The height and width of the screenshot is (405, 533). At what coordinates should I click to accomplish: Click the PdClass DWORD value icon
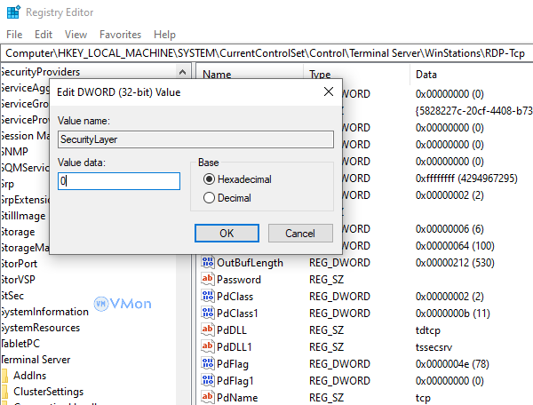point(209,296)
